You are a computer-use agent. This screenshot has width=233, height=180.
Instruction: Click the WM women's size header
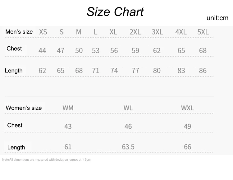pyautogui.click(x=68, y=108)
